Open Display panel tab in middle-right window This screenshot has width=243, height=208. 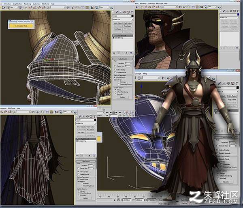pos(233,84)
